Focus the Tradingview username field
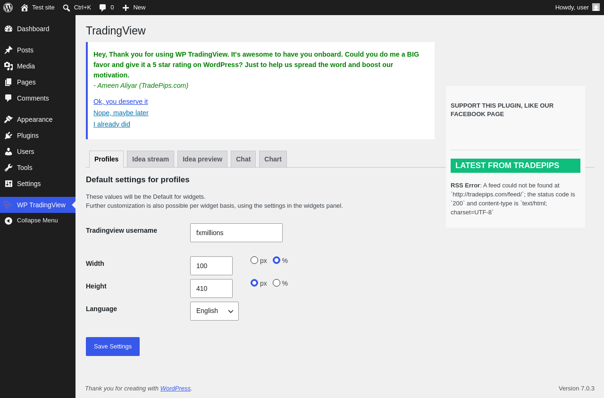This screenshot has height=398, width=604. [x=236, y=233]
